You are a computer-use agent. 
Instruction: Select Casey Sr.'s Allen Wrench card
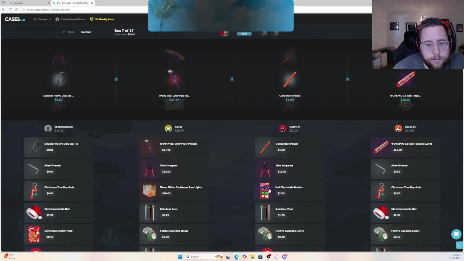click(405, 169)
